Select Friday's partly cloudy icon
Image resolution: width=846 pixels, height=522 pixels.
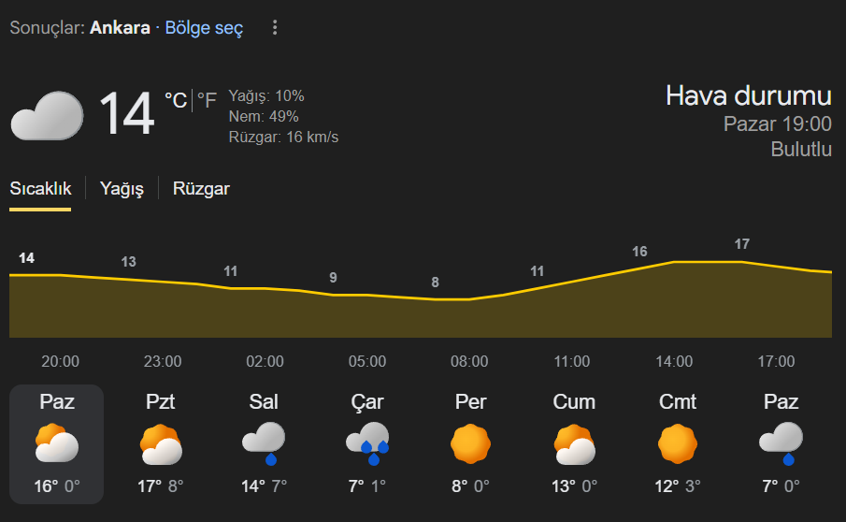[x=574, y=444]
